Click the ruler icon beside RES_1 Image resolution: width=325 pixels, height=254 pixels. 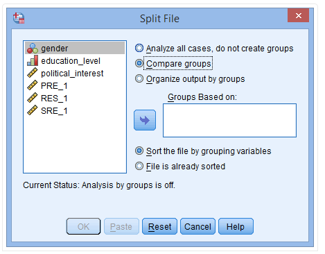pyautogui.click(x=33, y=98)
